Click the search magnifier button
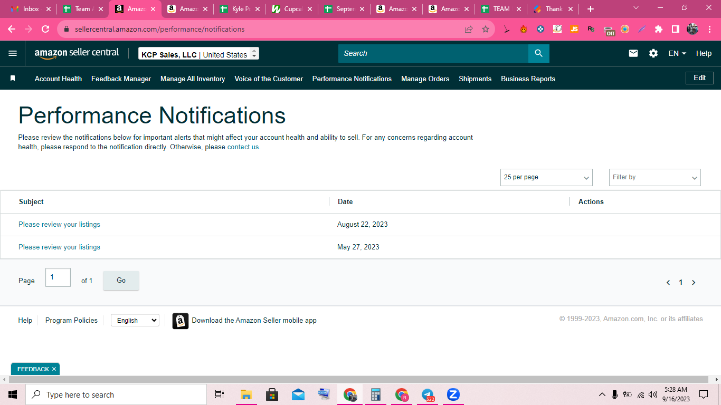The height and width of the screenshot is (405, 721). coord(538,53)
